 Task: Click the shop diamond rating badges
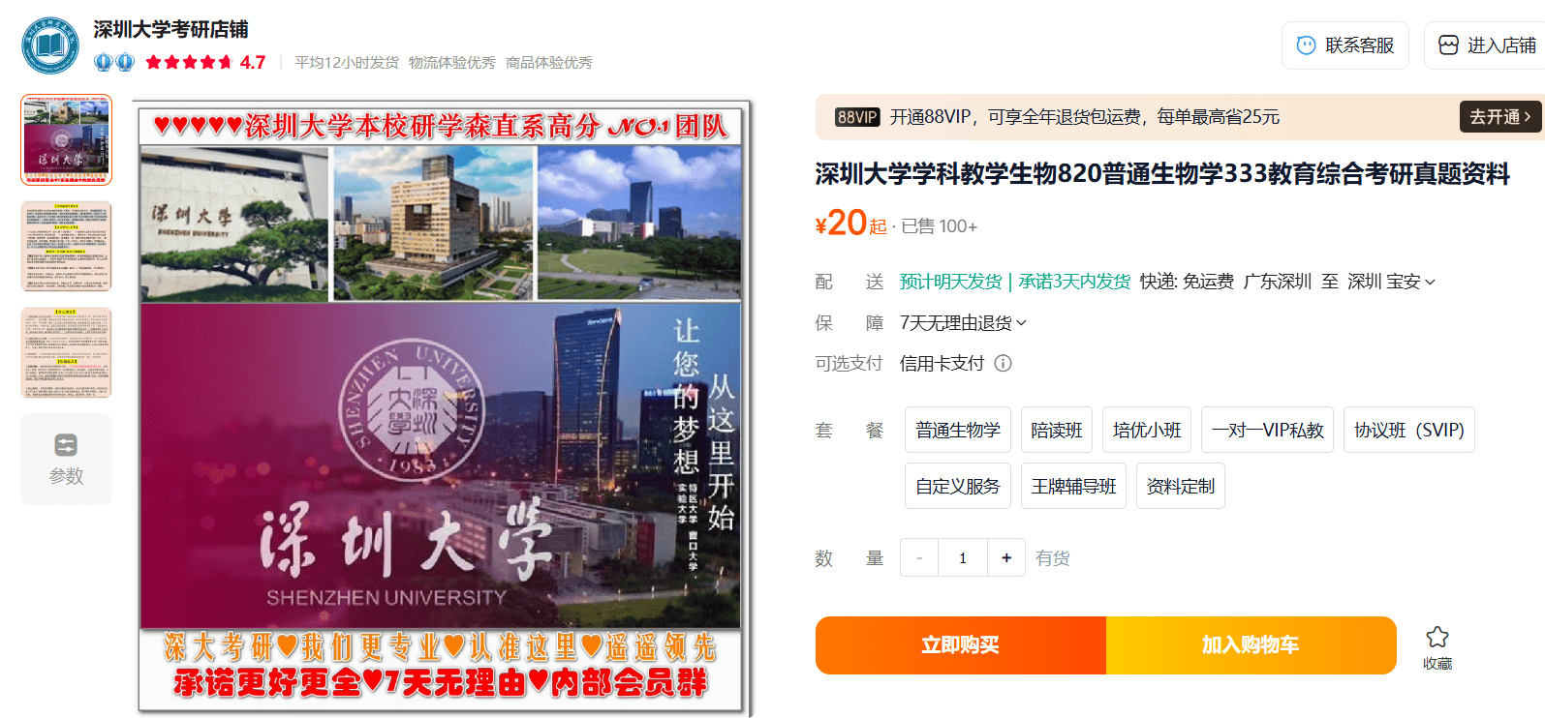(114, 62)
